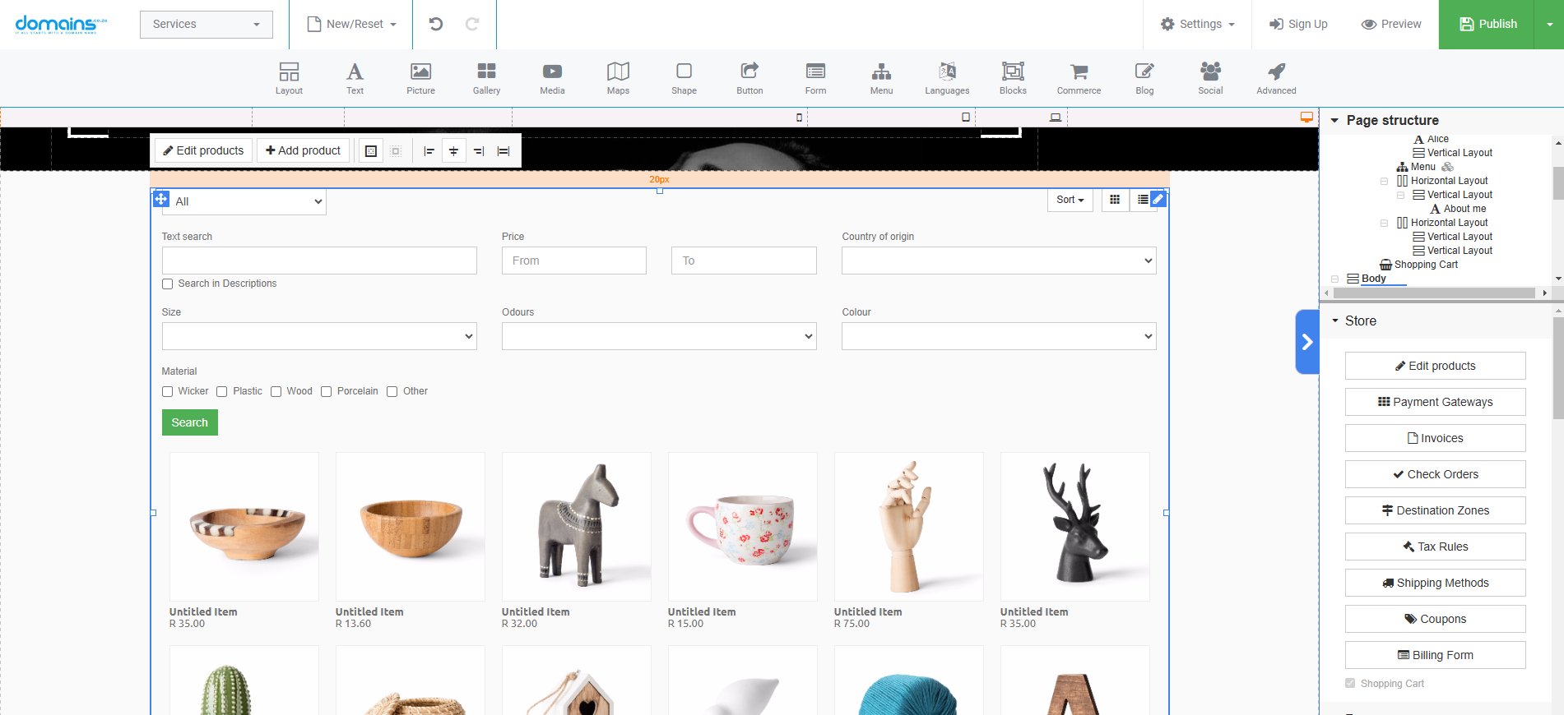Expand the Country of origin dropdown
This screenshot has height=715, width=1564.
(x=999, y=261)
